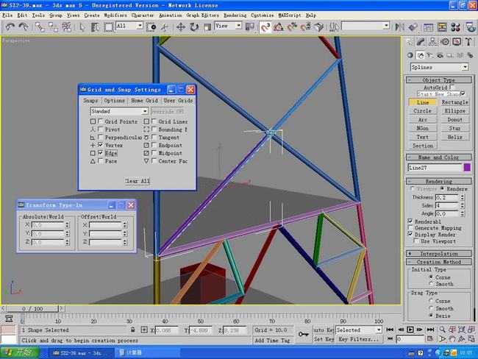478x359 pixels.
Task: Click the Mirror Selected Objects icon
Action: [399, 26]
